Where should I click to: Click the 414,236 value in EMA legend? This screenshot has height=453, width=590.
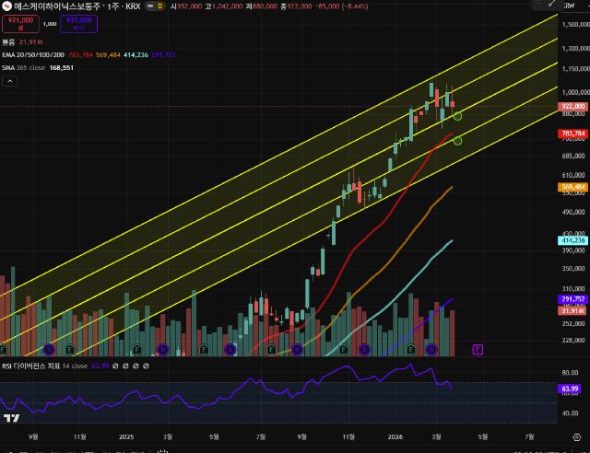click(136, 55)
